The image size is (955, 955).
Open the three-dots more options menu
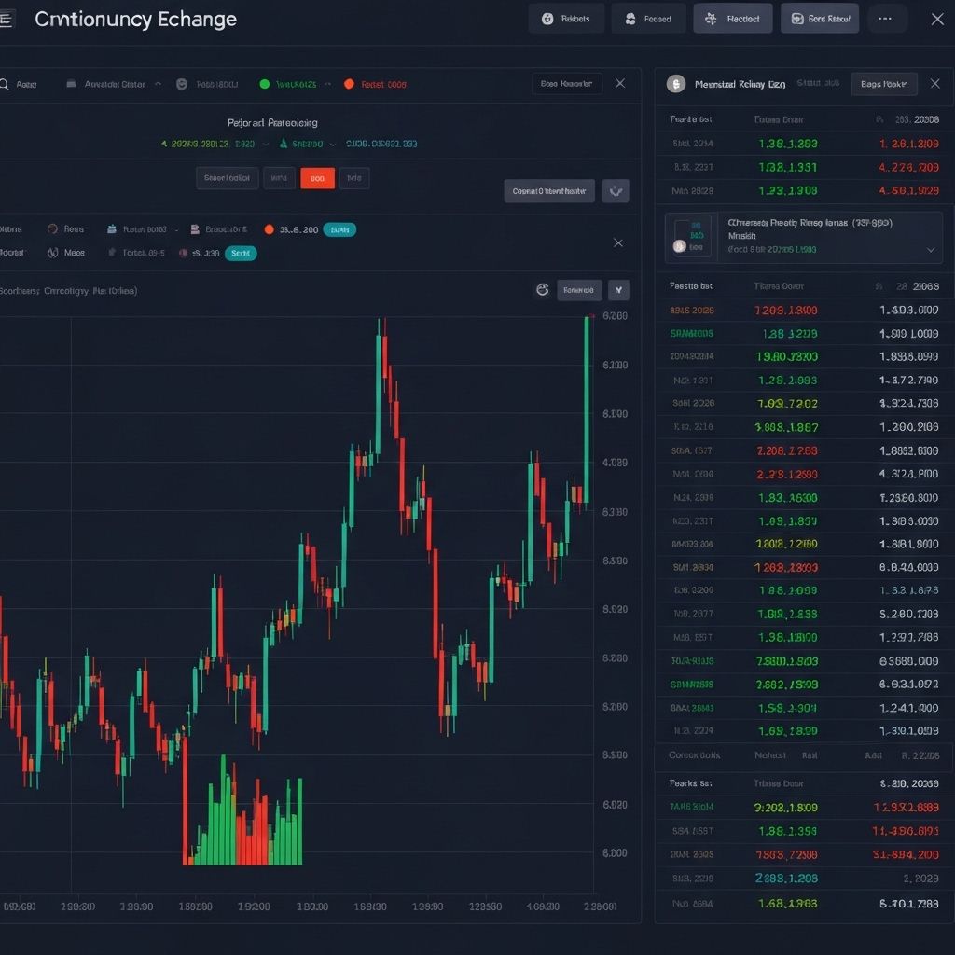point(886,19)
